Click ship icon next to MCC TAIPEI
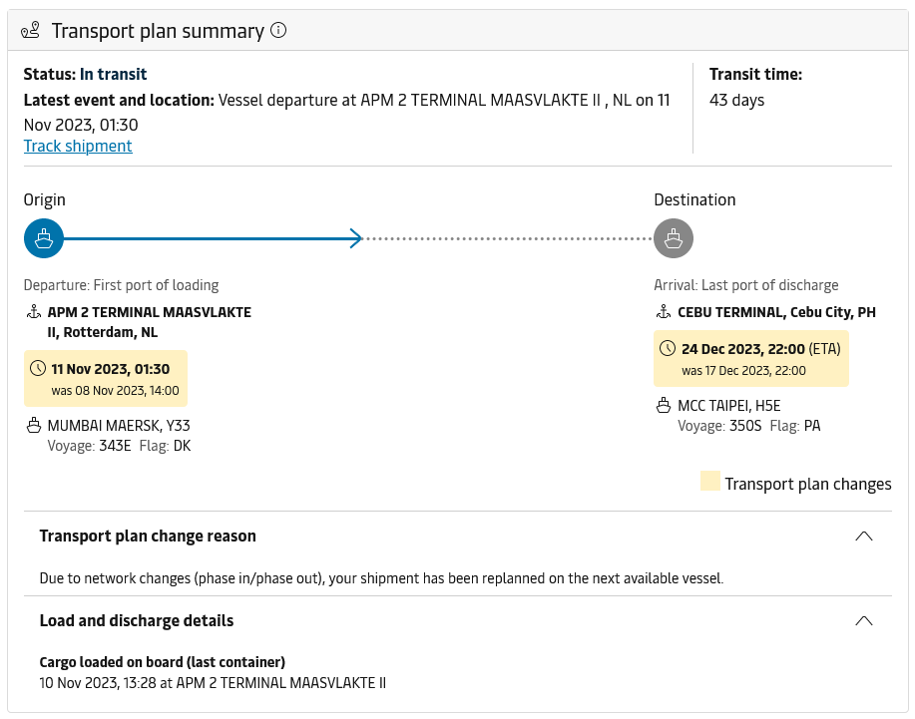This screenshot has width=915, height=719. pyautogui.click(x=664, y=405)
